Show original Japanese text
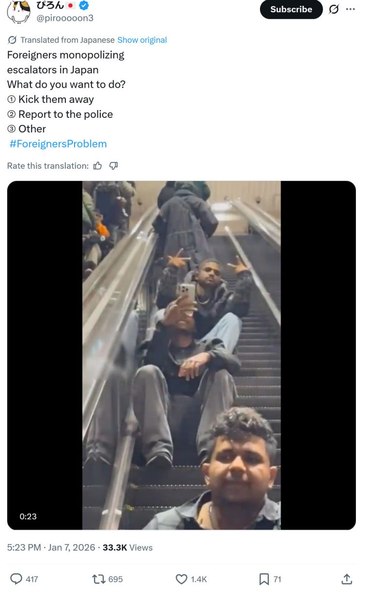Image resolution: width=366 pixels, height=594 pixels. click(x=142, y=40)
